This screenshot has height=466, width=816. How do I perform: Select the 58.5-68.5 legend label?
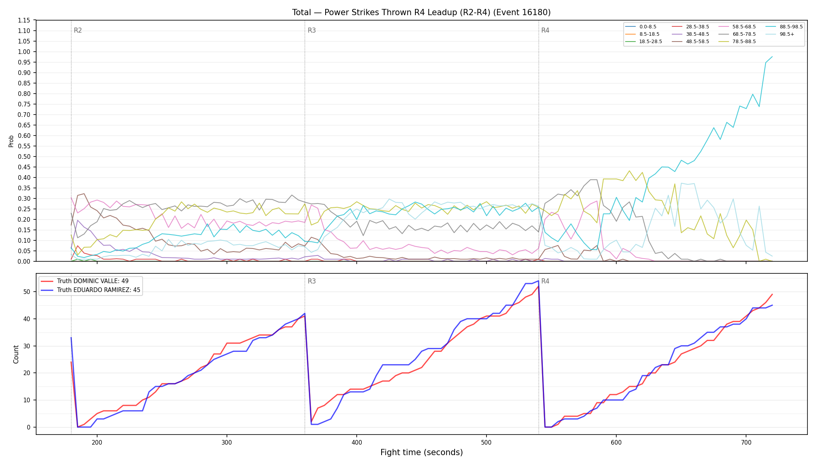point(744,27)
